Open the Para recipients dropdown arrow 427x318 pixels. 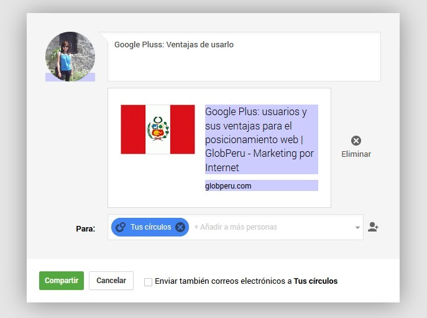pyautogui.click(x=357, y=228)
